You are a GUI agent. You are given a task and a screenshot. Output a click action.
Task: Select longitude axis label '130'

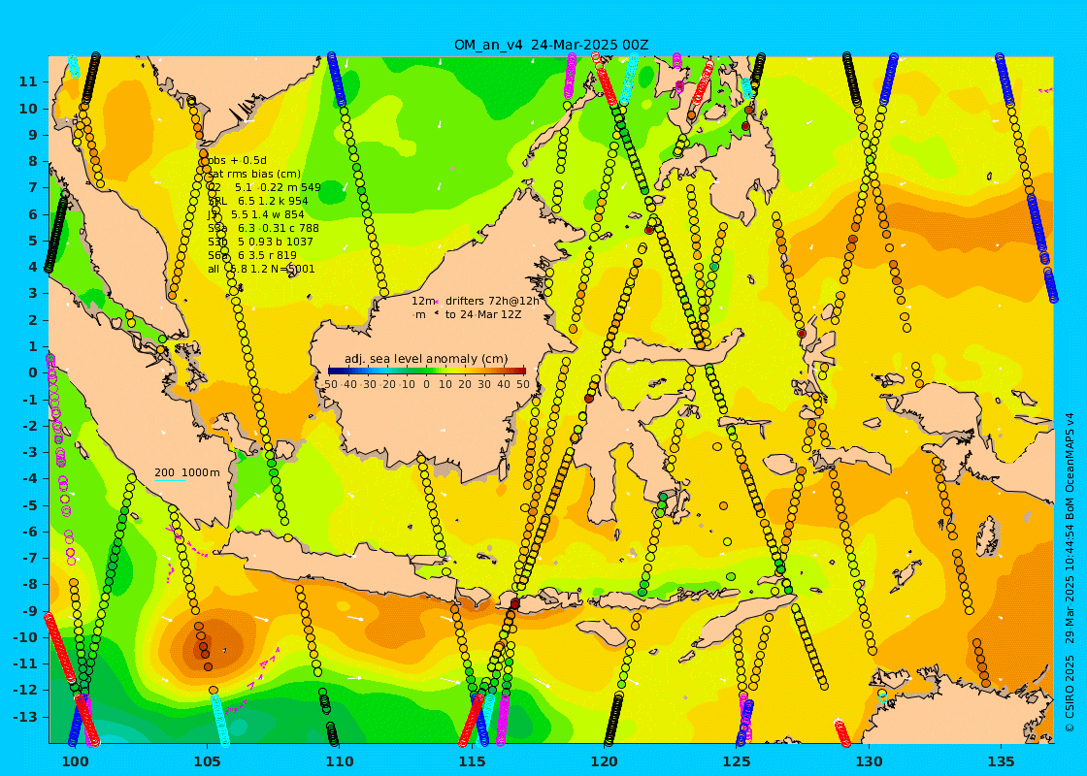click(869, 760)
